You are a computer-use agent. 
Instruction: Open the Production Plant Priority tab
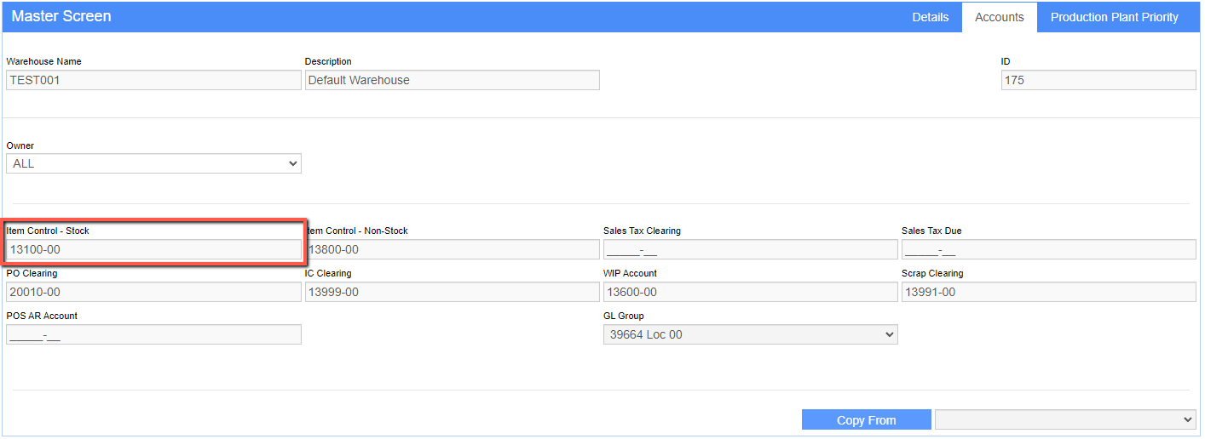coord(1114,17)
